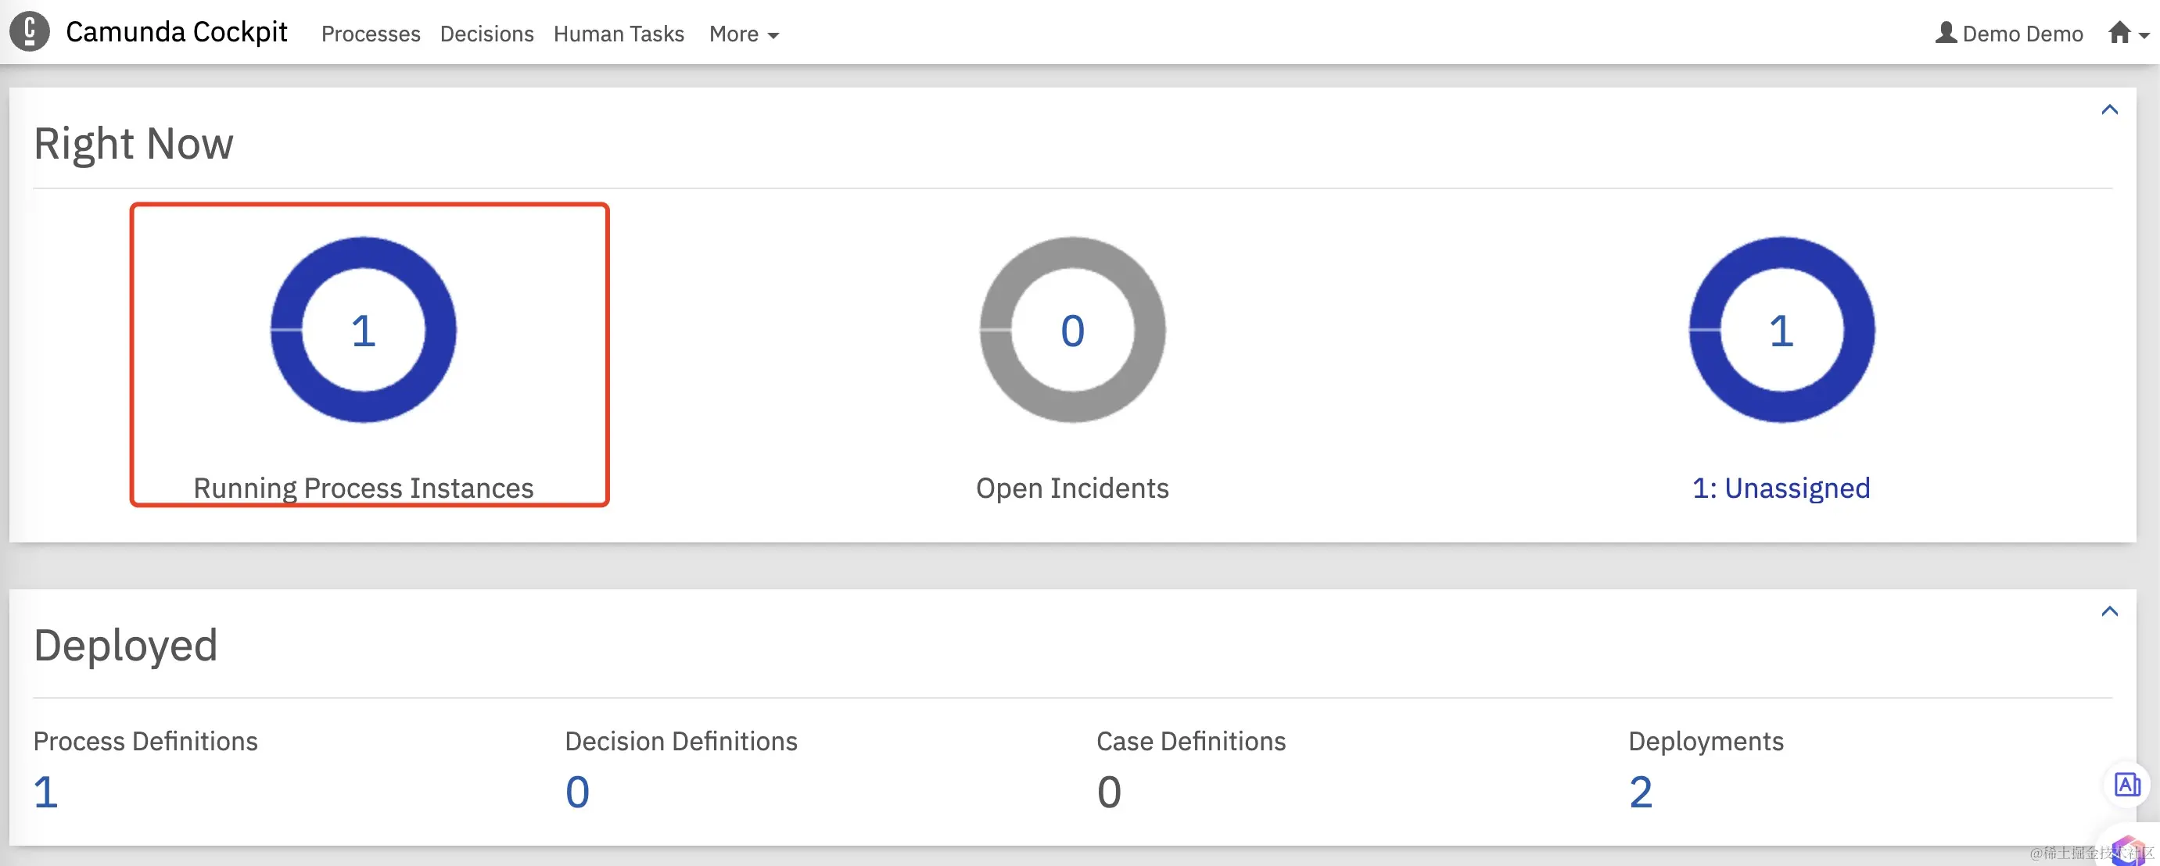Click the translate extension icon
The image size is (2160, 866).
(x=2126, y=785)
